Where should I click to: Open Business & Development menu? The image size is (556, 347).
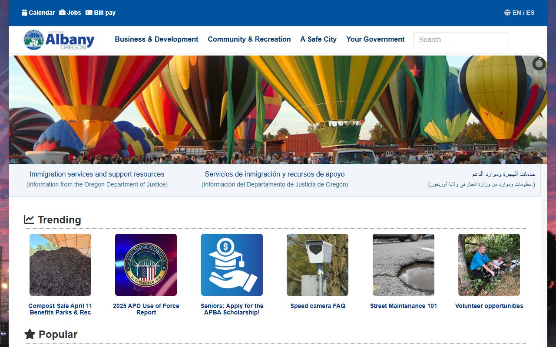pyautogui.click(x=156, y=39)
